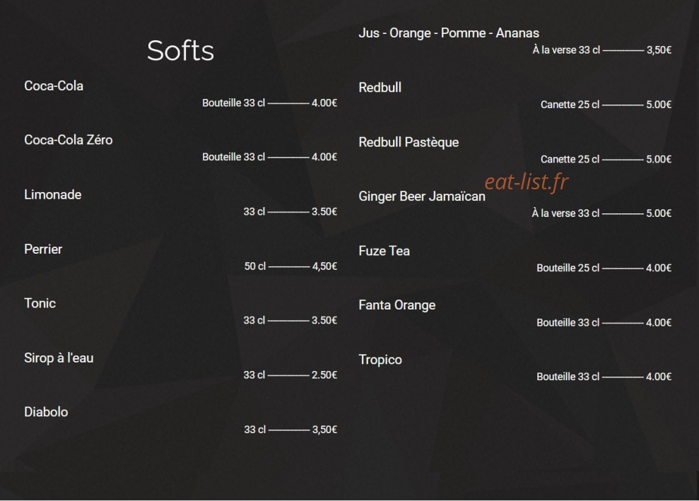Select the Redbull item name

pyautogui.click(x=380, y=88)
